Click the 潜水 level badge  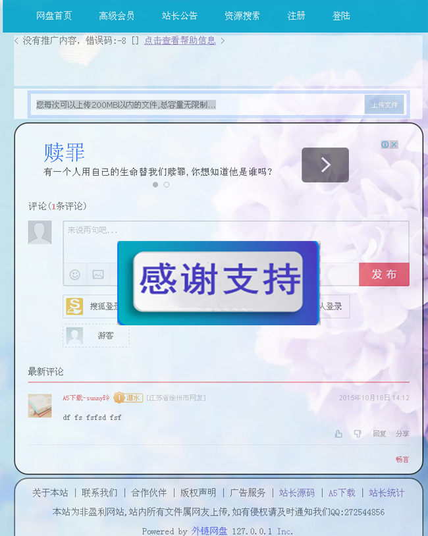[128, 398]
